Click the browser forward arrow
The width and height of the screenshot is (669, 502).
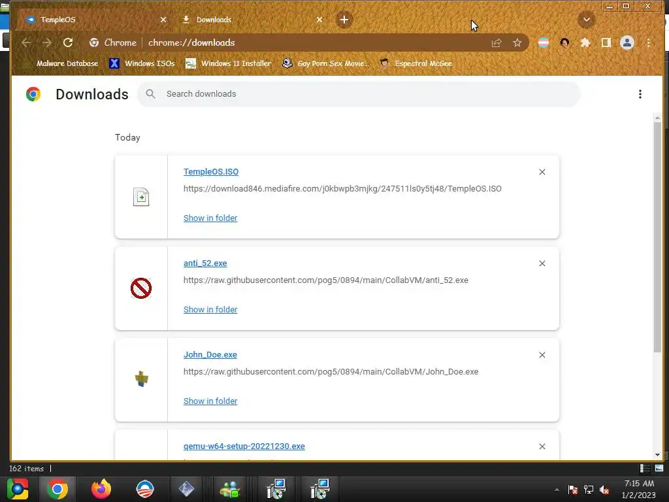[x=47, y=42]
